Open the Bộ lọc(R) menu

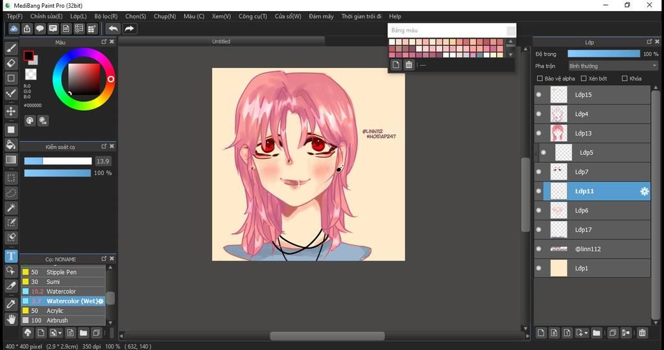point(106,16)
